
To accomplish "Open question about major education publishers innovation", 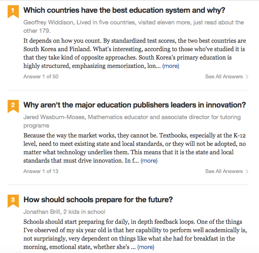I will (135, 105).
